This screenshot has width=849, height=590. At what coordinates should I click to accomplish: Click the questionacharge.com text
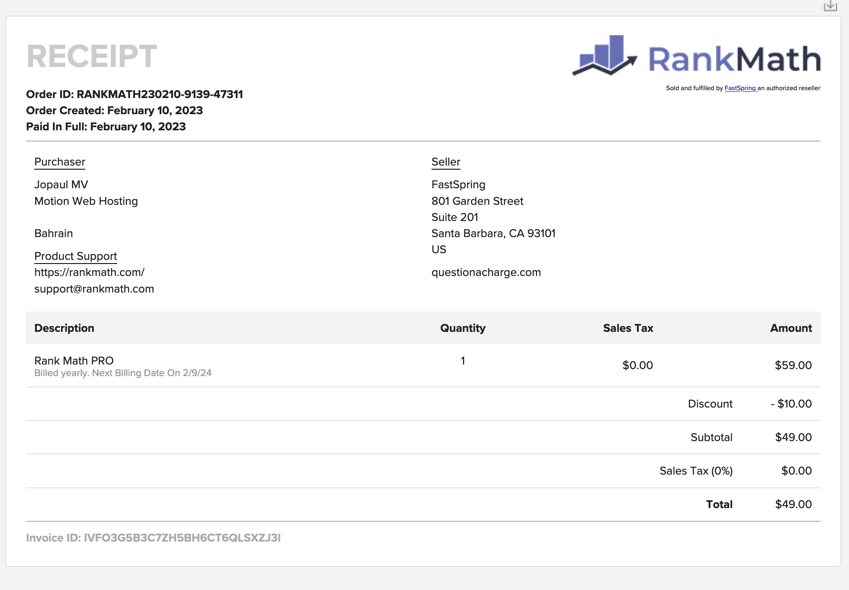tap(486, 272)
